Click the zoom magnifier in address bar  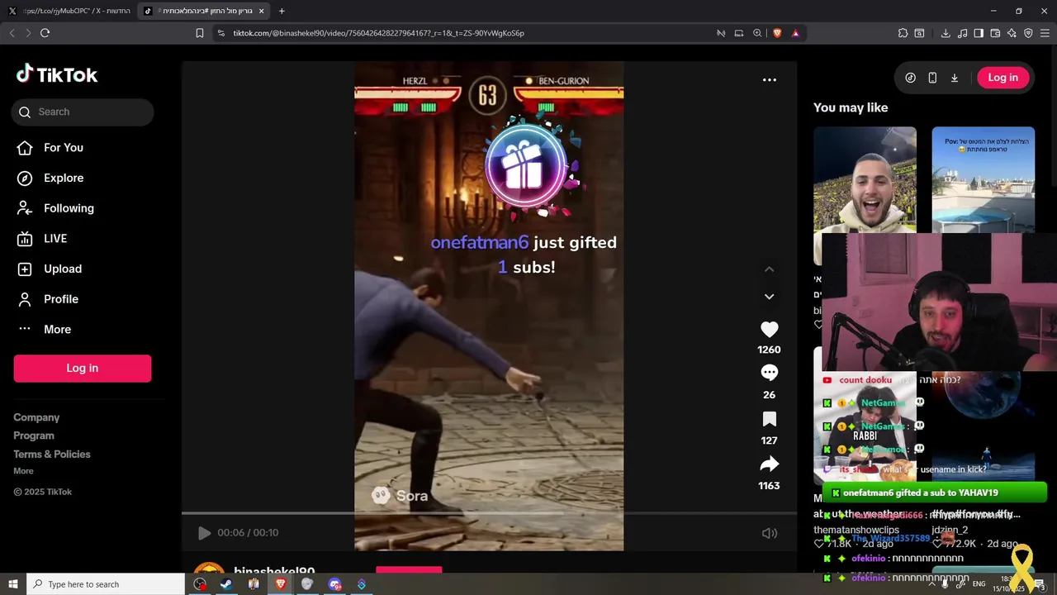coord(757,33)
